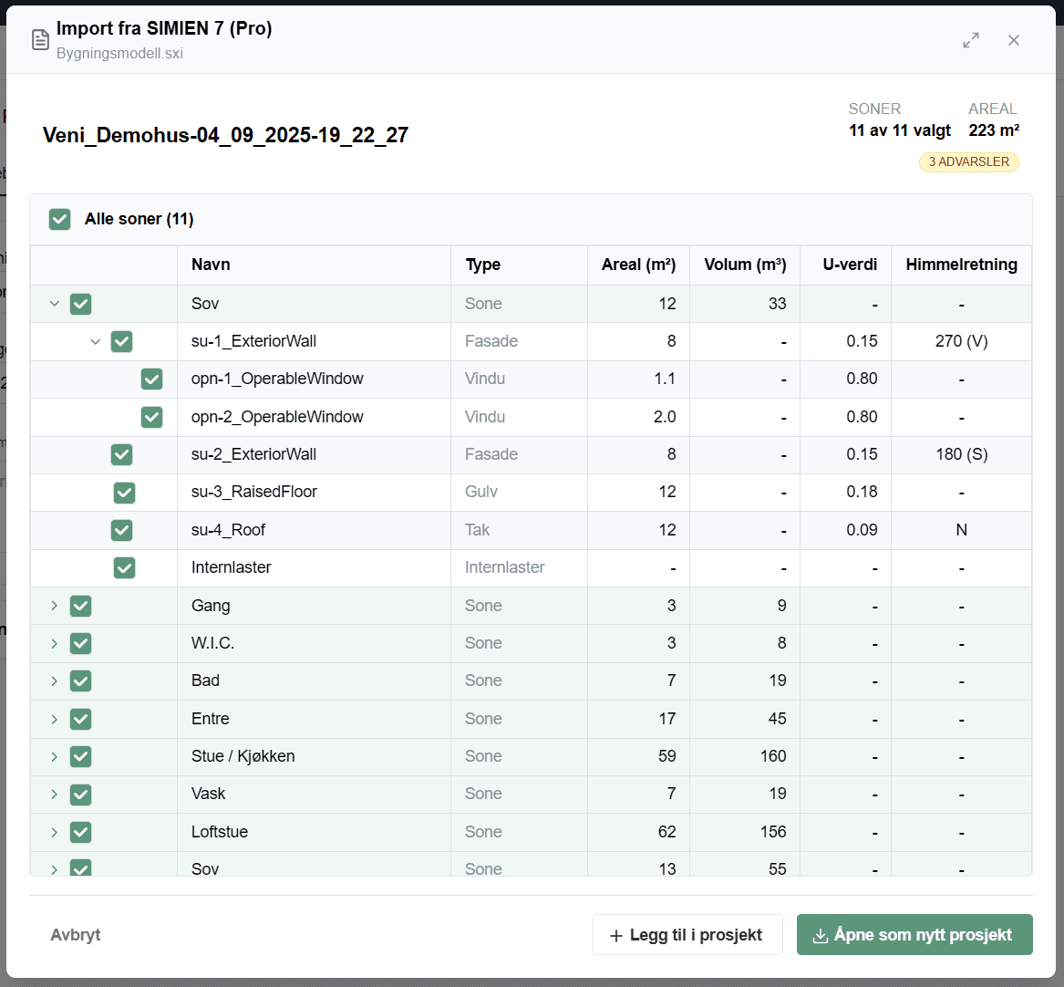
Task: Click the 'Navn' column header
Action: [x=211, y=265]
